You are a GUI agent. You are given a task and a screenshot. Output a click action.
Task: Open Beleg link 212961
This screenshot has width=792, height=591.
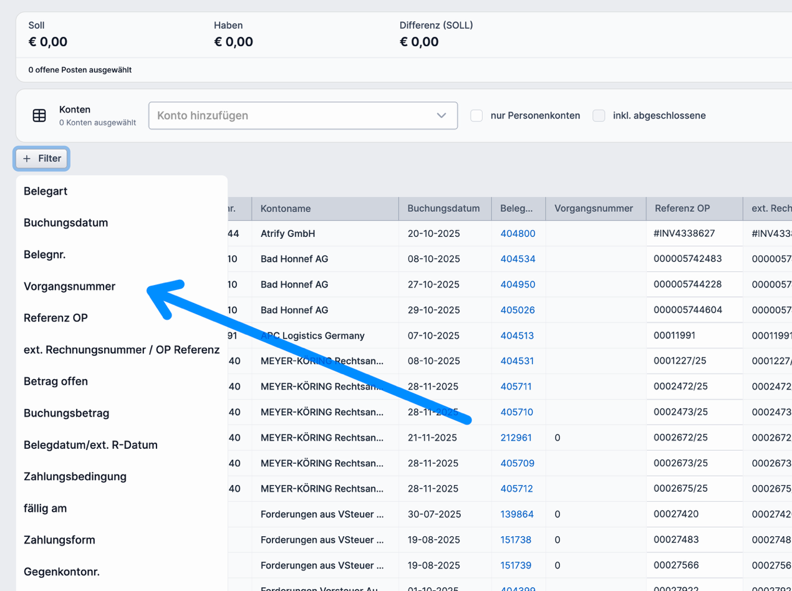516,438
